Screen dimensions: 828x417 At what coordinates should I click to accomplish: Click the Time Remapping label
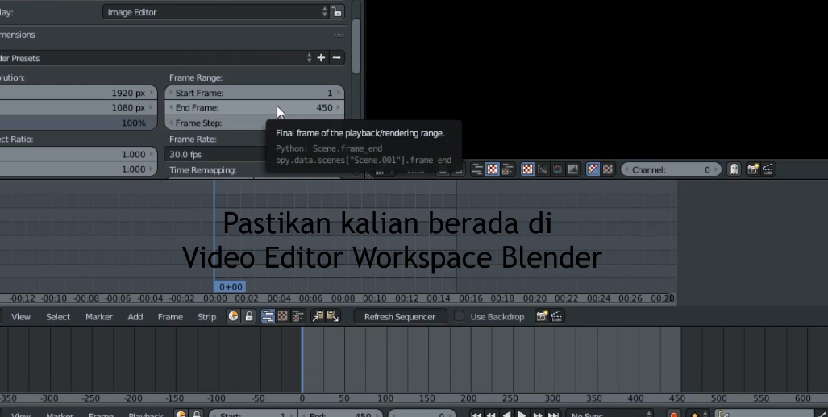tap(203, 170)
